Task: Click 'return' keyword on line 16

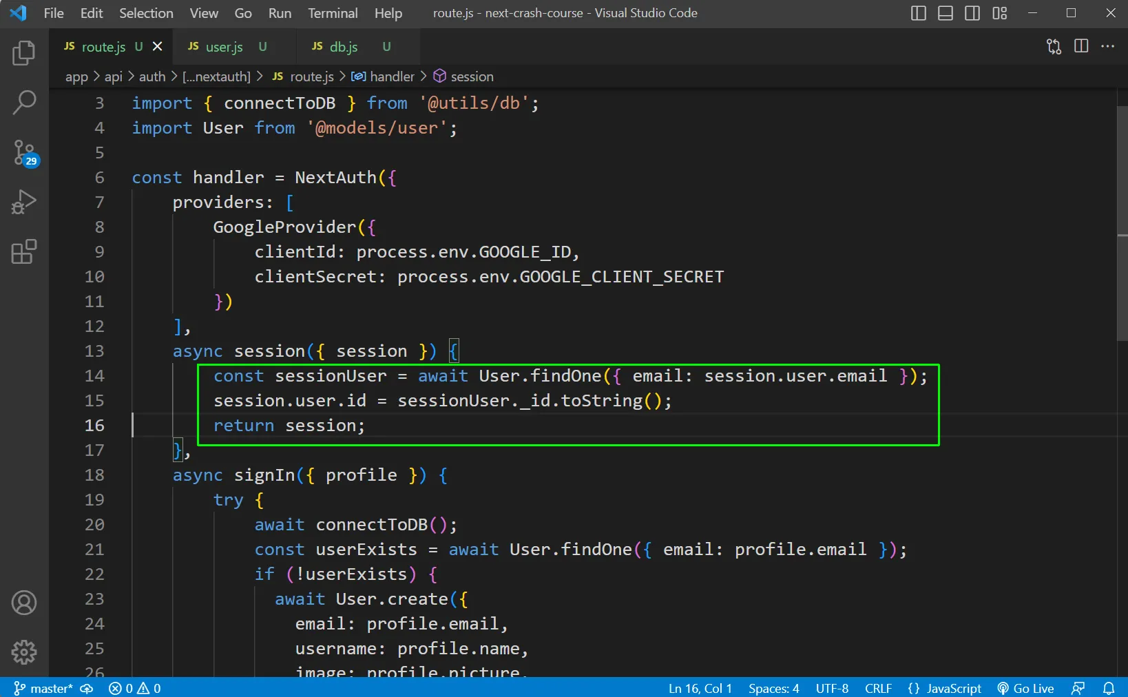Action: click(244, 425)
